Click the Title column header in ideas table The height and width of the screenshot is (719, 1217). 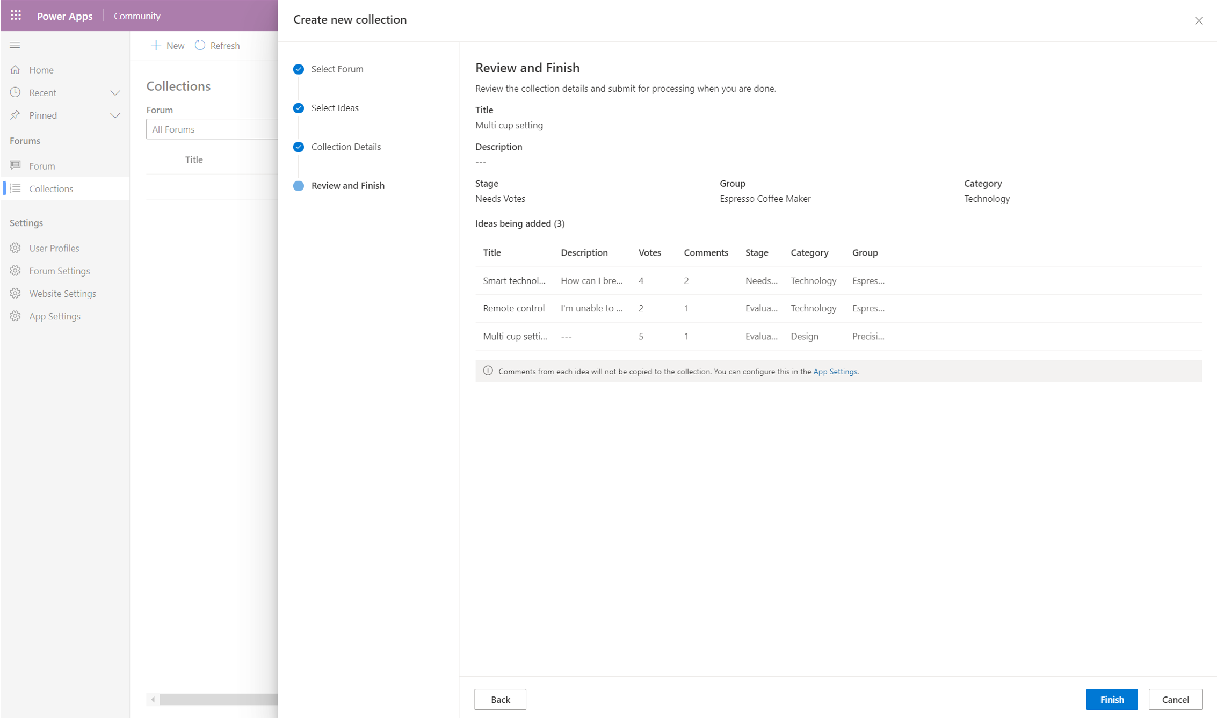tap(491, 252)
